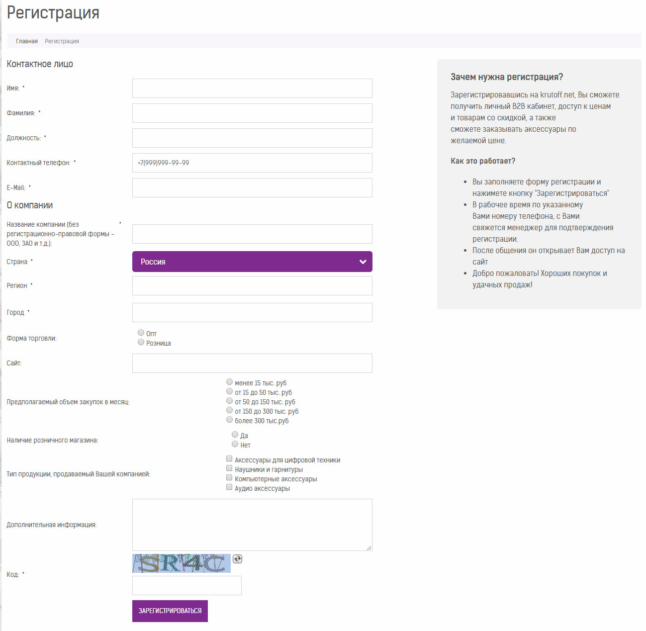Select the Розница radio option
This screenshot has width=646, height=631.
(141, 342)
